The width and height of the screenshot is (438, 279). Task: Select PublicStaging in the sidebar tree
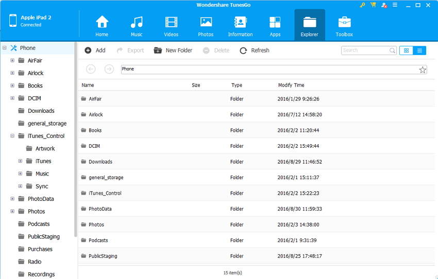pyautogui.click(x=44, y=237)
